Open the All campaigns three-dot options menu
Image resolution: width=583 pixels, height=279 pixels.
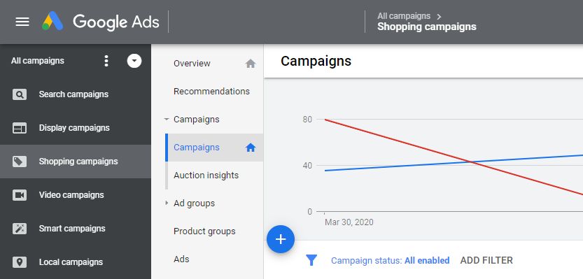[x=106, y=61]
